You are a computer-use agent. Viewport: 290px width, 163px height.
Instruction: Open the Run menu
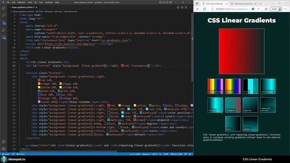pyautogui.click(x=41, y=2)
